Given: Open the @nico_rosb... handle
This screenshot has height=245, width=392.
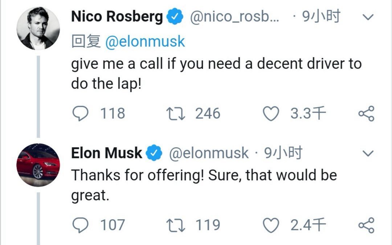Looking at the screenshot, I should tap(234, 17).
